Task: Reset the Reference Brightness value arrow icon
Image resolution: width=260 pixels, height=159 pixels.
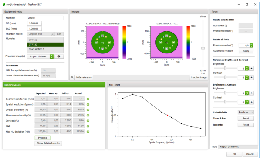Action: tap(251, 68)
